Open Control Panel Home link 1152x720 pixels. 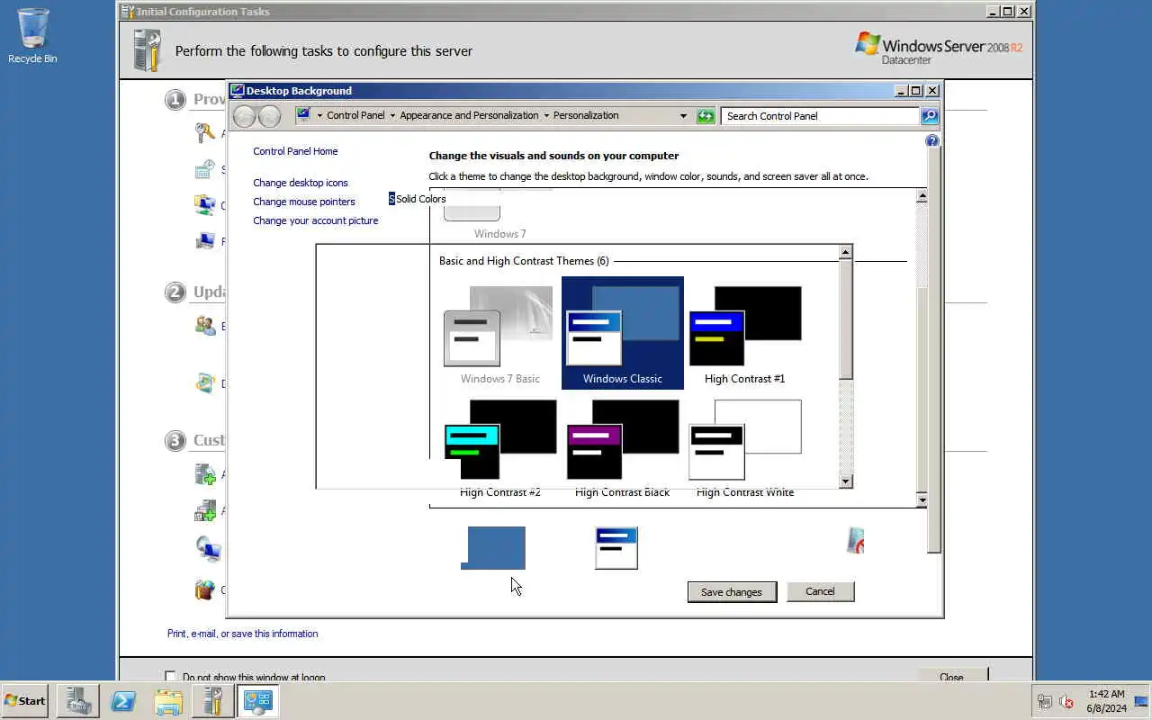[x=295, y=151]
